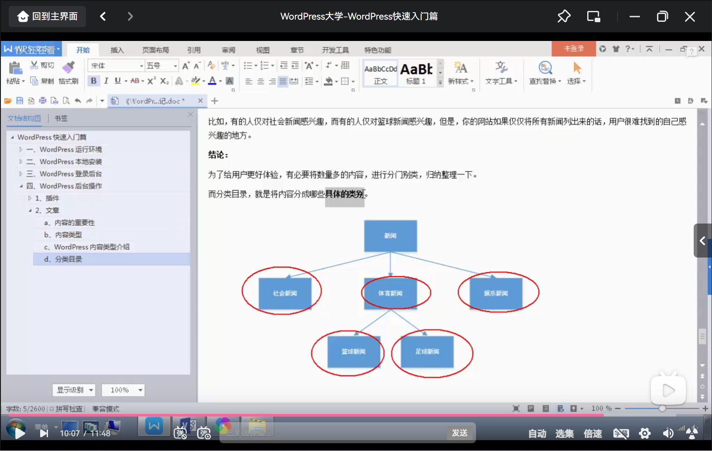Click the Copy (复制) icon
This screenshot has height=451, width=712.
pos(34,81)
